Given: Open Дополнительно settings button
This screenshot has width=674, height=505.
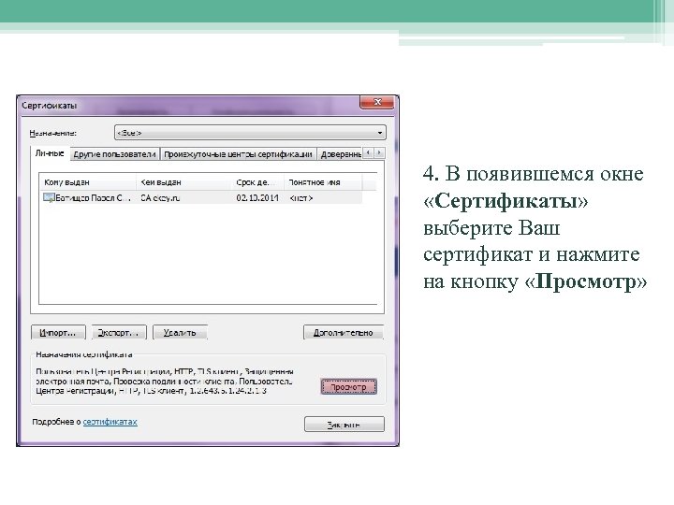Looking at the screenshot, I should point(344,332).
